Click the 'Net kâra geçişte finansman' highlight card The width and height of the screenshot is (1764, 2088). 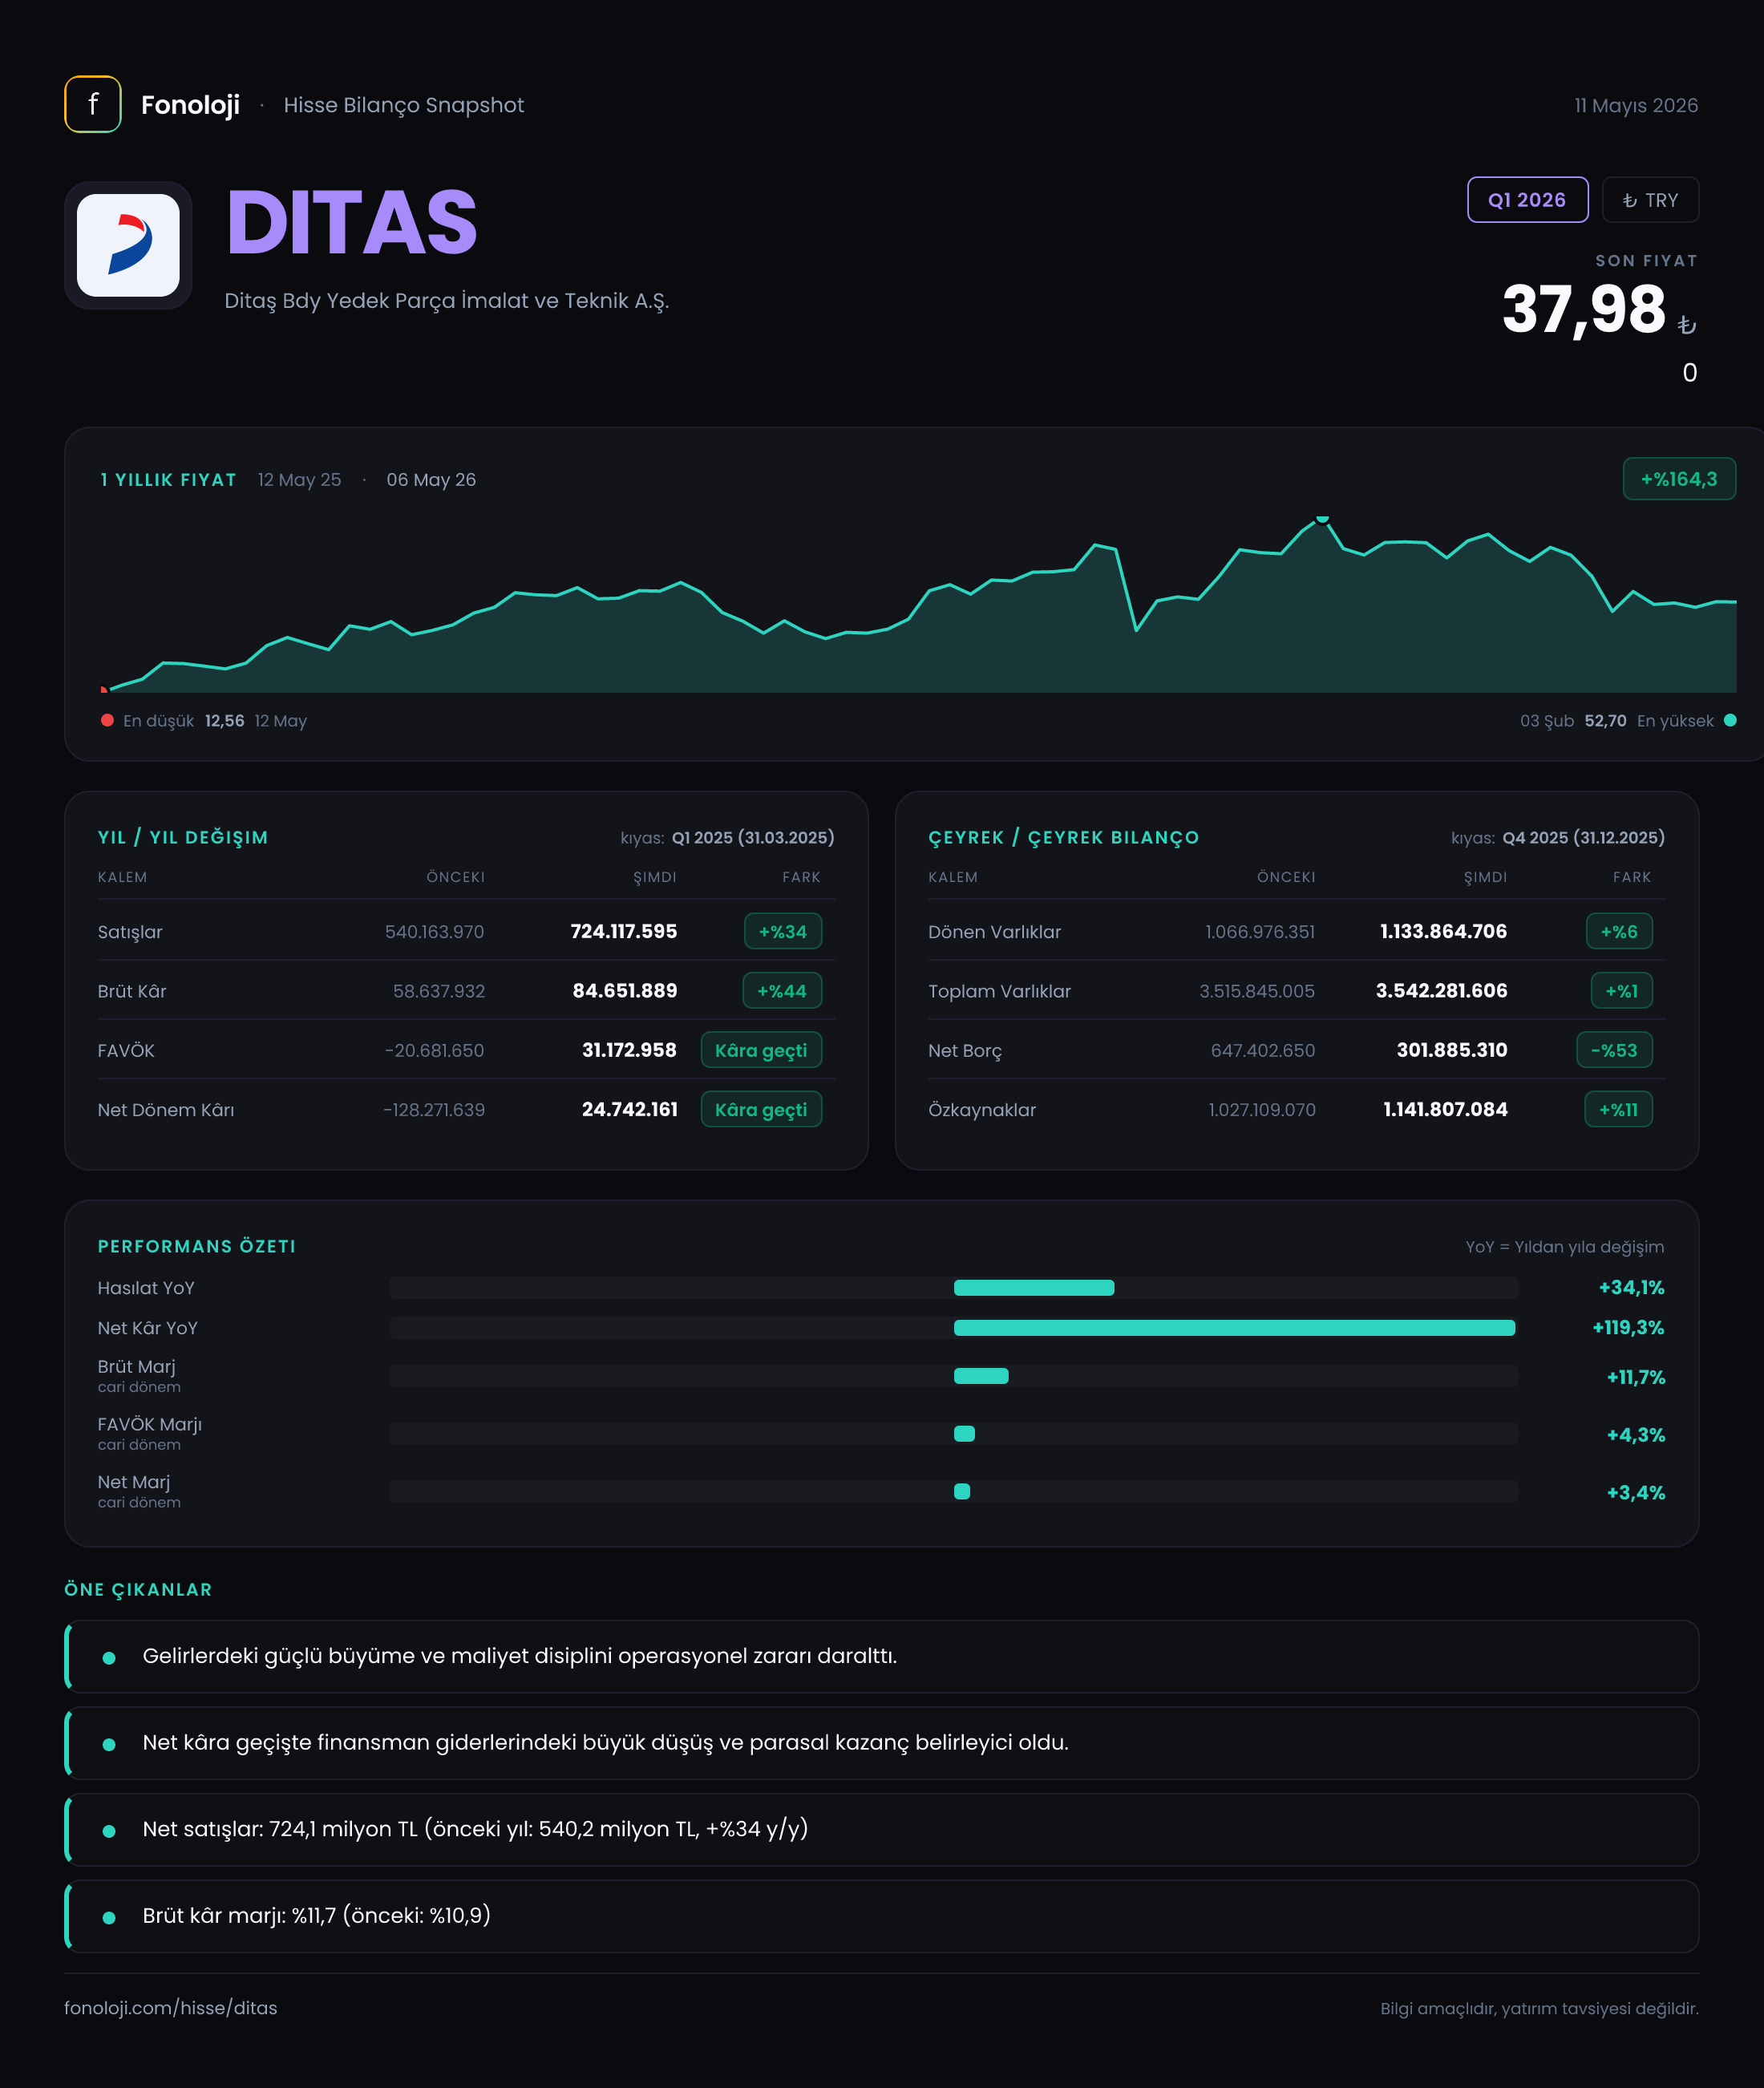pyautogui.click(x=881, y=1743)
